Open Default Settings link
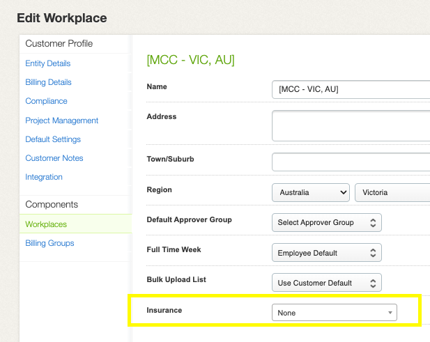 [x=53, y=139]
